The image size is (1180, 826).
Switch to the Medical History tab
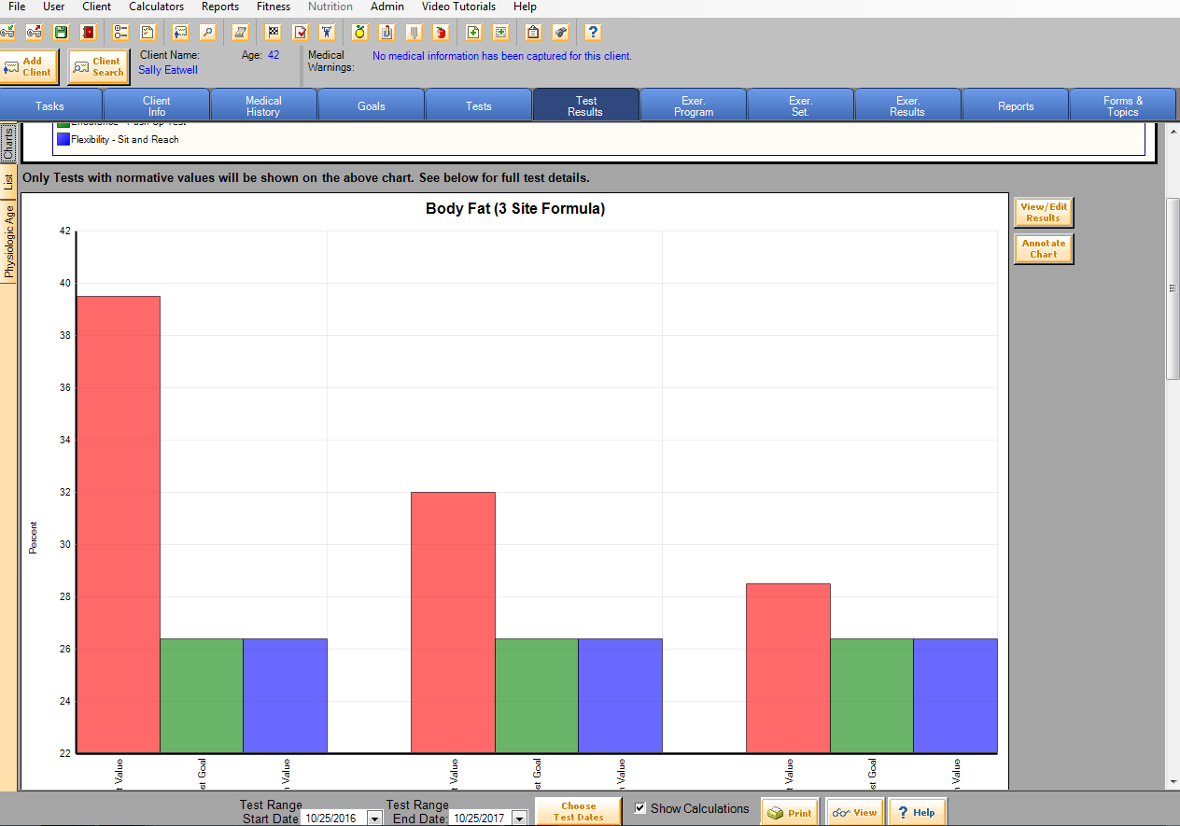coord(263,105)
